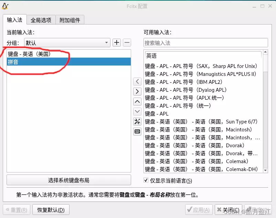This screenshot has height=218, width=276.
Task: Select UK English 'Colemak-DH' entry
Action: click(x=203, y=169)
